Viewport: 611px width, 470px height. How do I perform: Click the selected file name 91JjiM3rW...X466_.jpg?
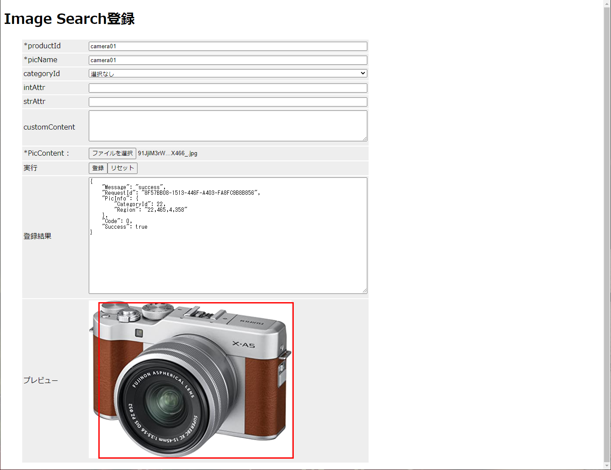(168, 153)
